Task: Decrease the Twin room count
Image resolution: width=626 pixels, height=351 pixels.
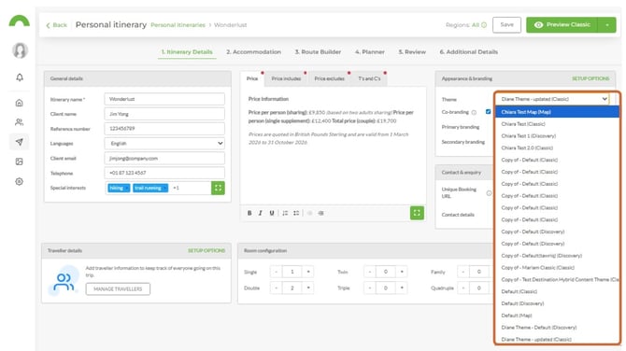Action: point(370,272)
